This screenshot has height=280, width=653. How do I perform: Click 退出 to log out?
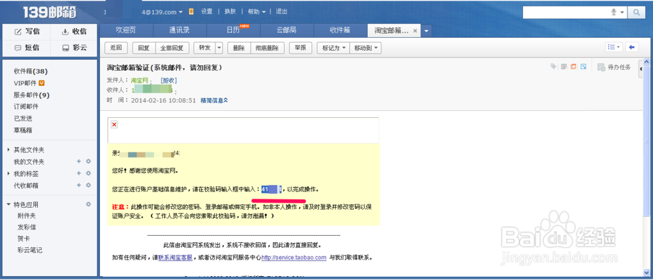pyautogui.click(x=281, y=12)
